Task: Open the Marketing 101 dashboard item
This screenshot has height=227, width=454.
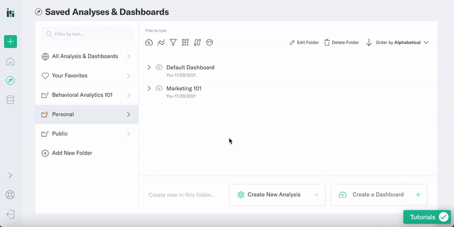Action: click(184, 88)
